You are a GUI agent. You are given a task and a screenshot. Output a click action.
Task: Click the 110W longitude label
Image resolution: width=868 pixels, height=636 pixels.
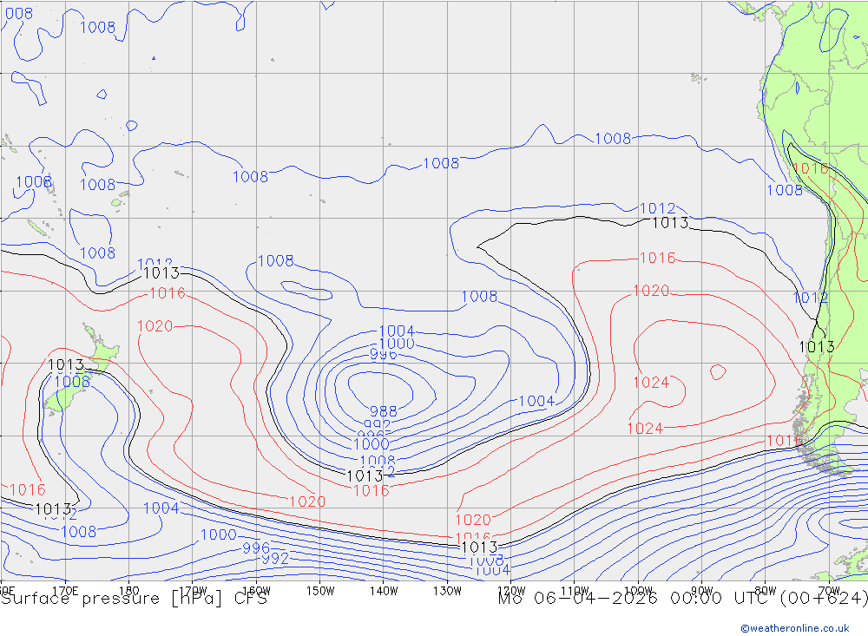coord(575,591)
